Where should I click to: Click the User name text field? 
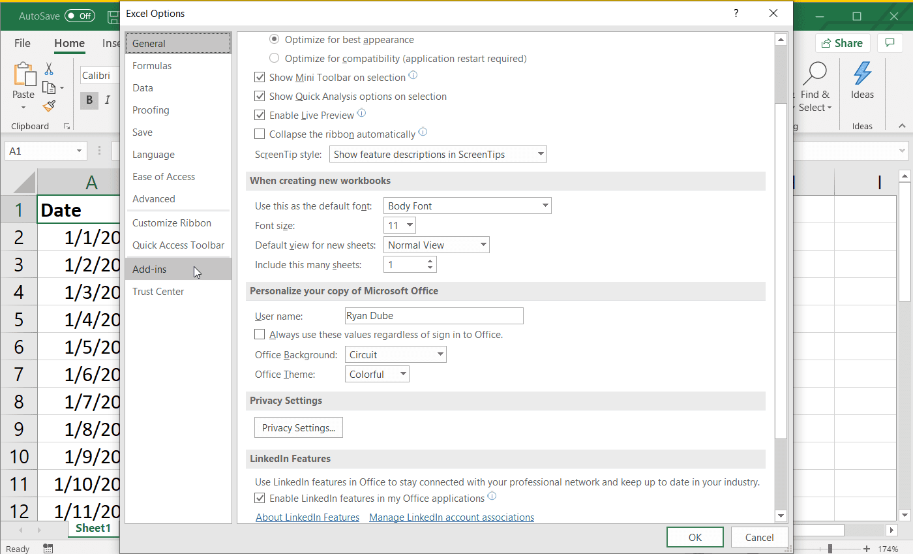click(x=434, y=316)
